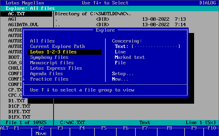Pick Symphony files group
Screen dimensions: 219x136
point(49,57)
